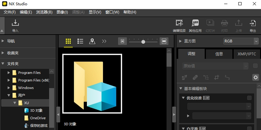Viewport: 261px width, 130px height.
Task: Start the Slideshow (幻灯片) icon
Action: coord(210,26)
